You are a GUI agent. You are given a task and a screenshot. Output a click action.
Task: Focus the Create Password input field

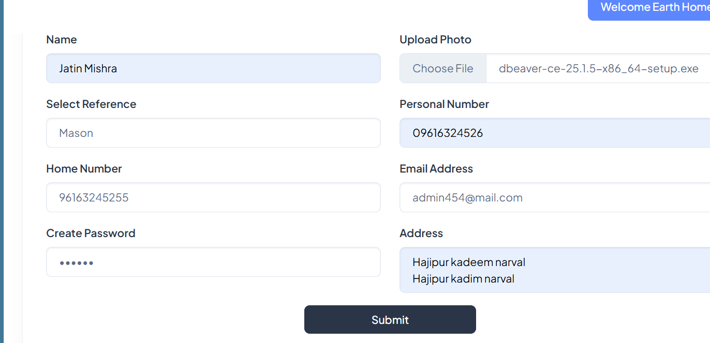213,262
